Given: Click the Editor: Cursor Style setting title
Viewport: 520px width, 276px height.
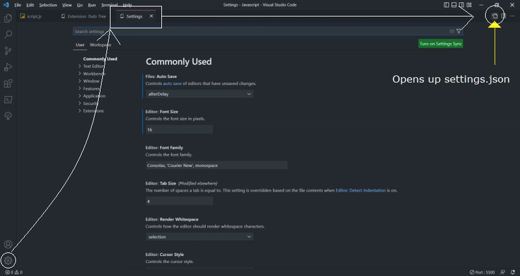Looking at the screenshot, I should (x=164, y=255).
